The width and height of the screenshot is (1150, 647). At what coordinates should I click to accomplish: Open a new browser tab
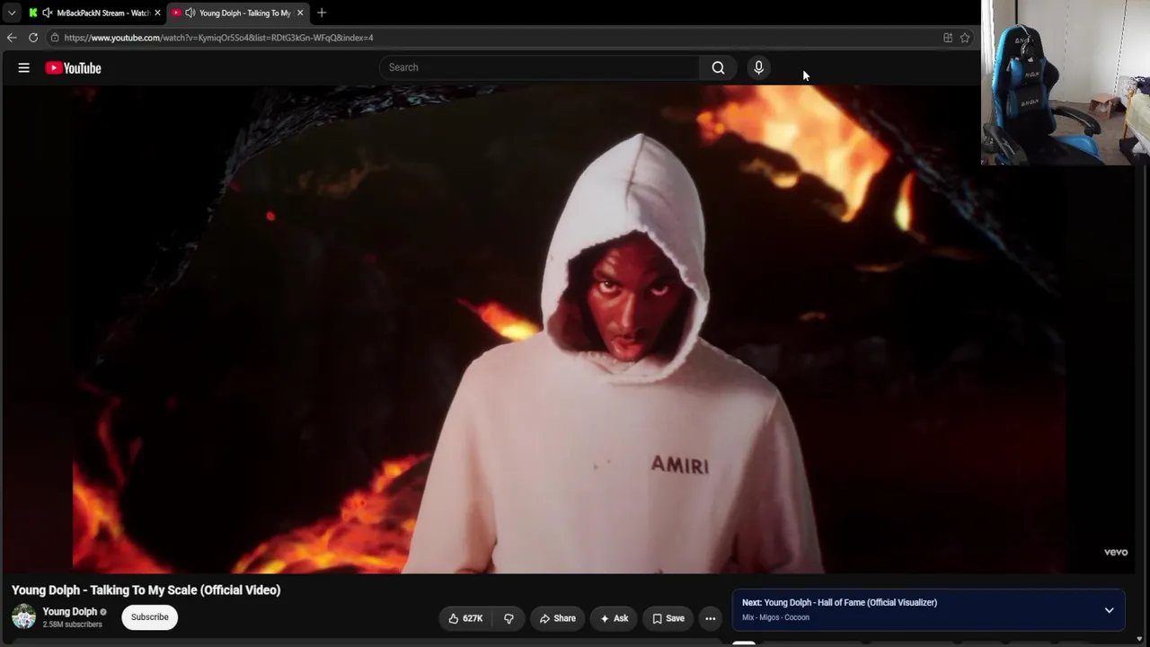[x=322, y=13]
